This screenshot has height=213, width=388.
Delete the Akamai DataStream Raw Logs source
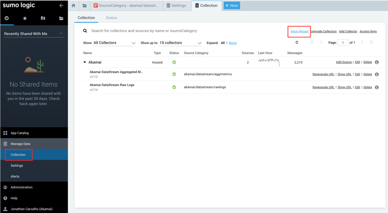[368, 87]
